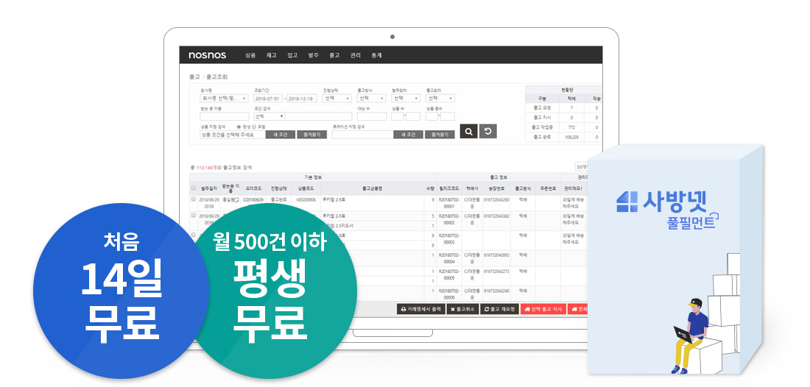This screenshot has width=810, height=387.
Task: Expand the 출고회차 dropdown
Action: click(x=440, y=98)
